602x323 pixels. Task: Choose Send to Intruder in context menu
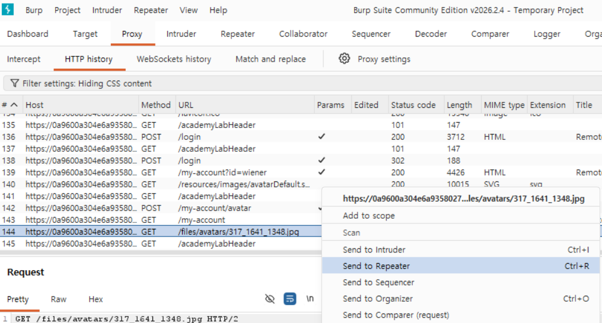tap(460, 250)
